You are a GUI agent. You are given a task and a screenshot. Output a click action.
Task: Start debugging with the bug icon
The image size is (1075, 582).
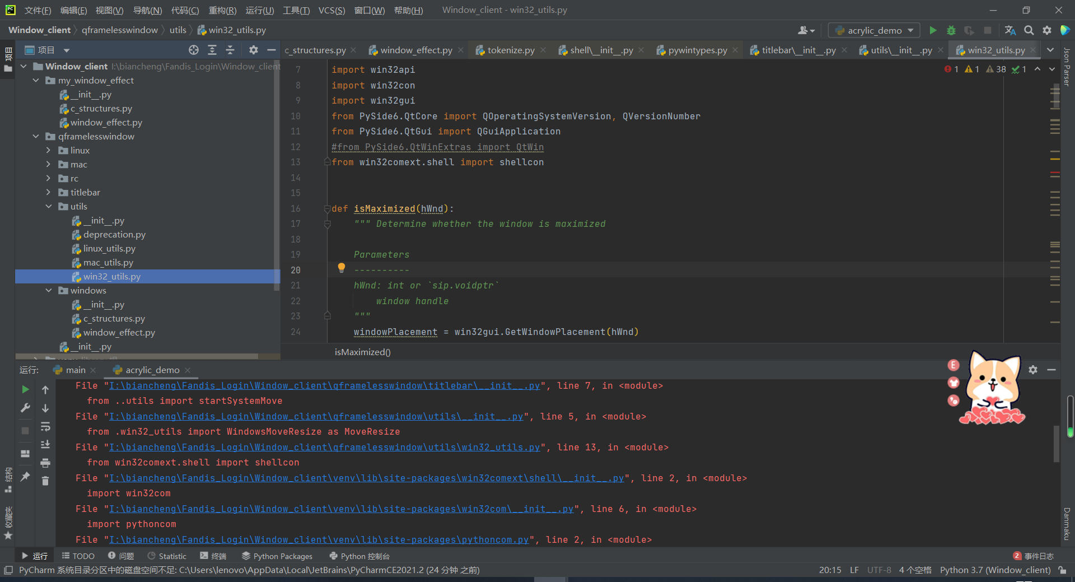[x=951, y=30]
